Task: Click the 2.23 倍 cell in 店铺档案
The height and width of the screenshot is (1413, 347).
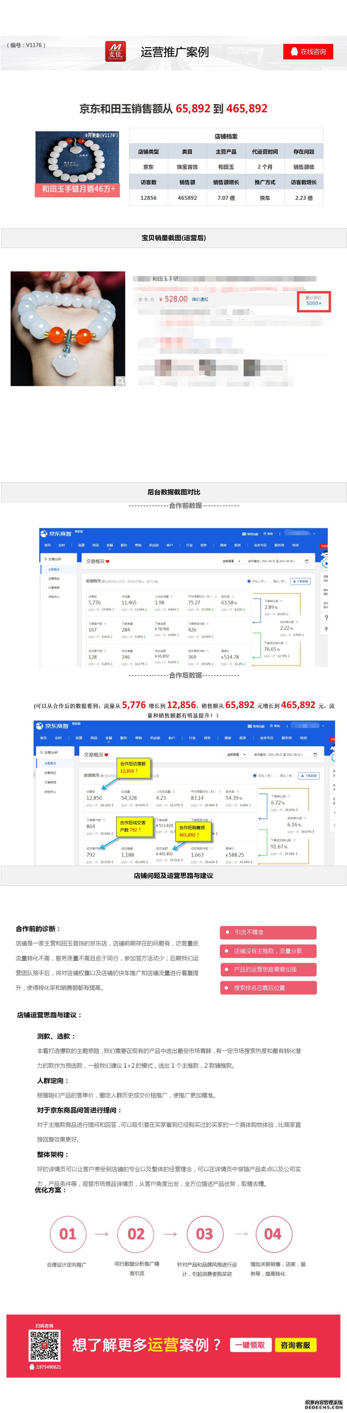Action: coord(304,197)
